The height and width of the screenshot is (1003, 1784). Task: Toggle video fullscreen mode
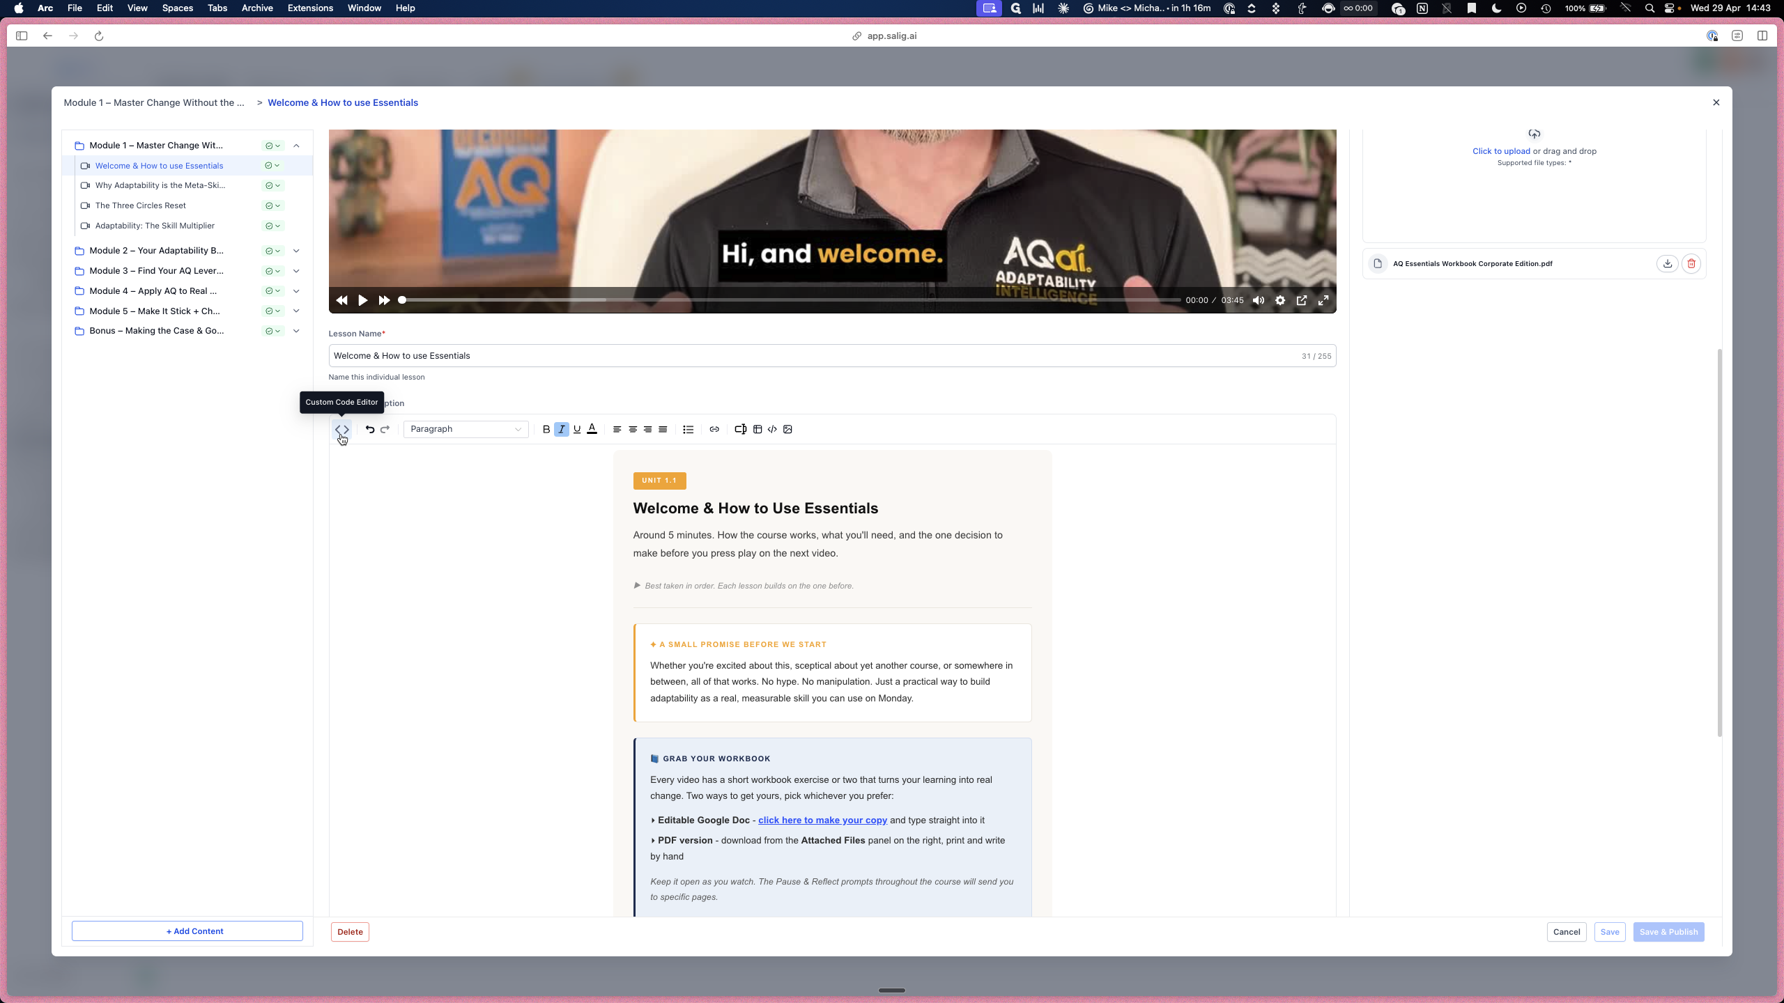point(1323,300)
